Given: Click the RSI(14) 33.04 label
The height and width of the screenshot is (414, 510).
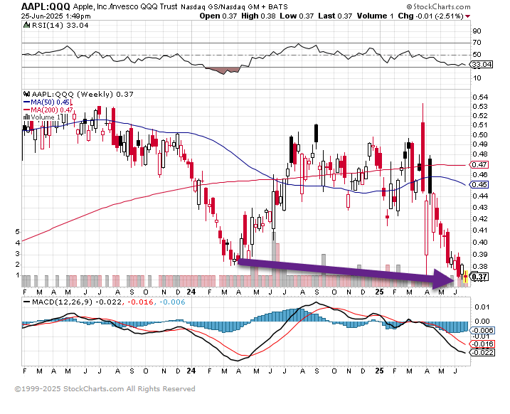Looking at the screenshot, I should tap(60, 25).
